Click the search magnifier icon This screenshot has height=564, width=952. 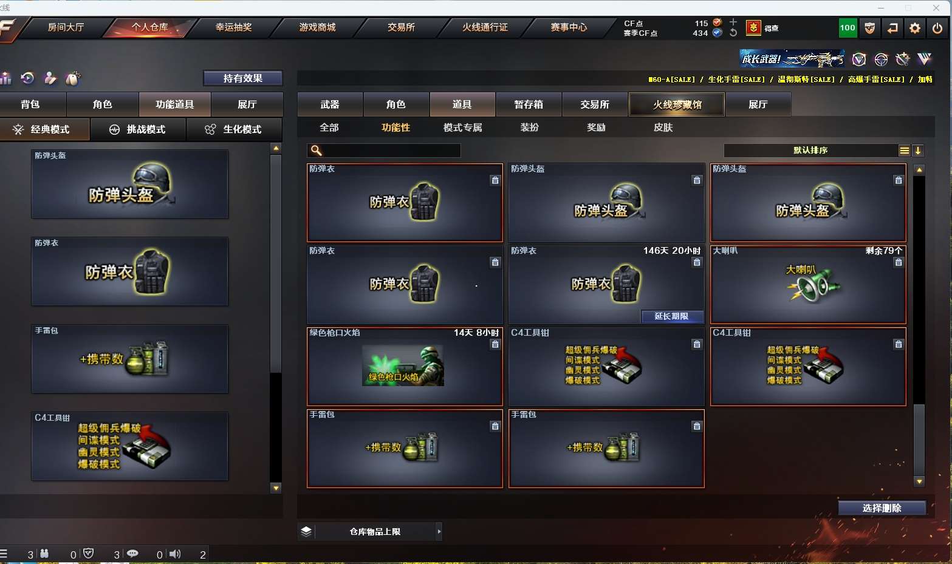[316, 150]
